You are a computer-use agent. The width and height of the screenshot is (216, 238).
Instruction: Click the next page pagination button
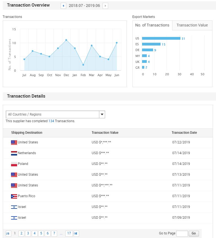point(76,233)
